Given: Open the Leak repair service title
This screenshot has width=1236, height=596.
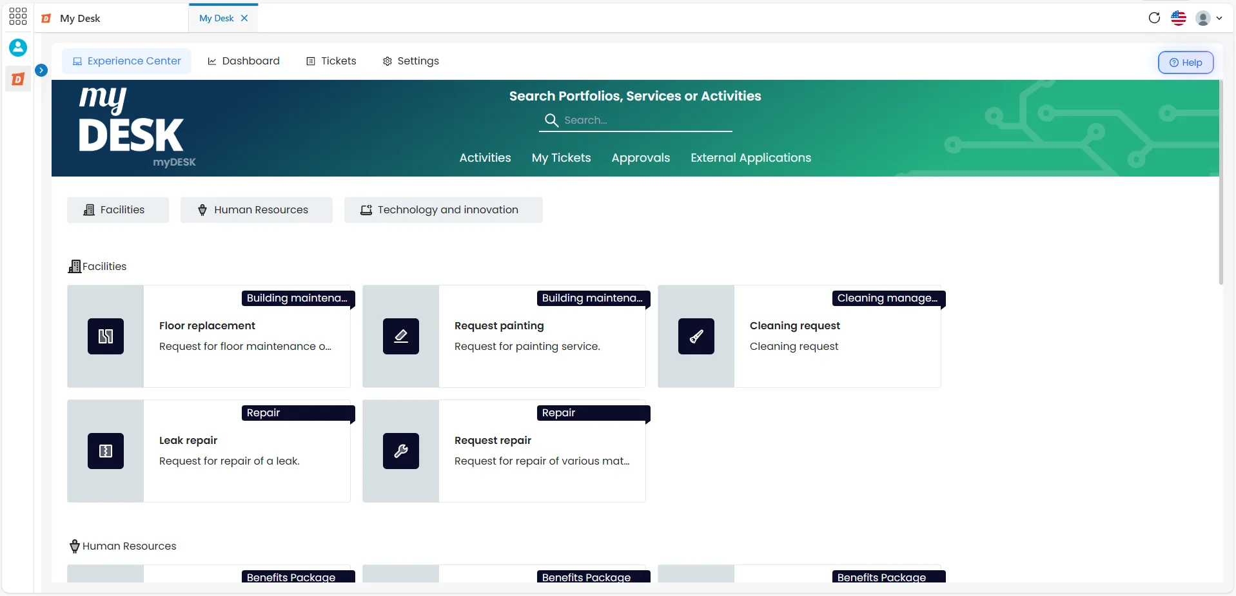Looking at the screenshot, I should pos(188,441).
